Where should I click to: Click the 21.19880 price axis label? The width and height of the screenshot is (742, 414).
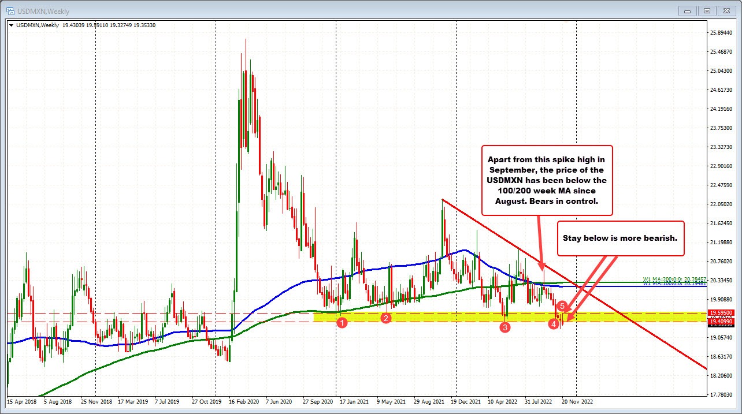tap(722, 243)
